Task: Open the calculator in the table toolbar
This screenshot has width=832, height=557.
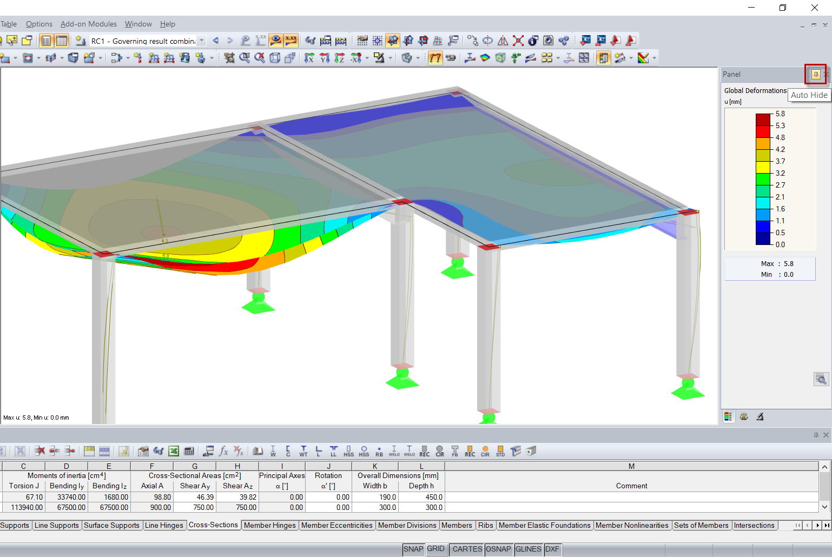Action: coord(189,450)
